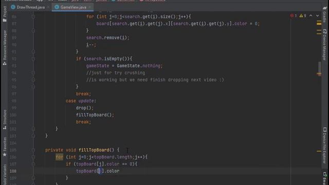Toggle fold marker at line 96

point(33,87)
